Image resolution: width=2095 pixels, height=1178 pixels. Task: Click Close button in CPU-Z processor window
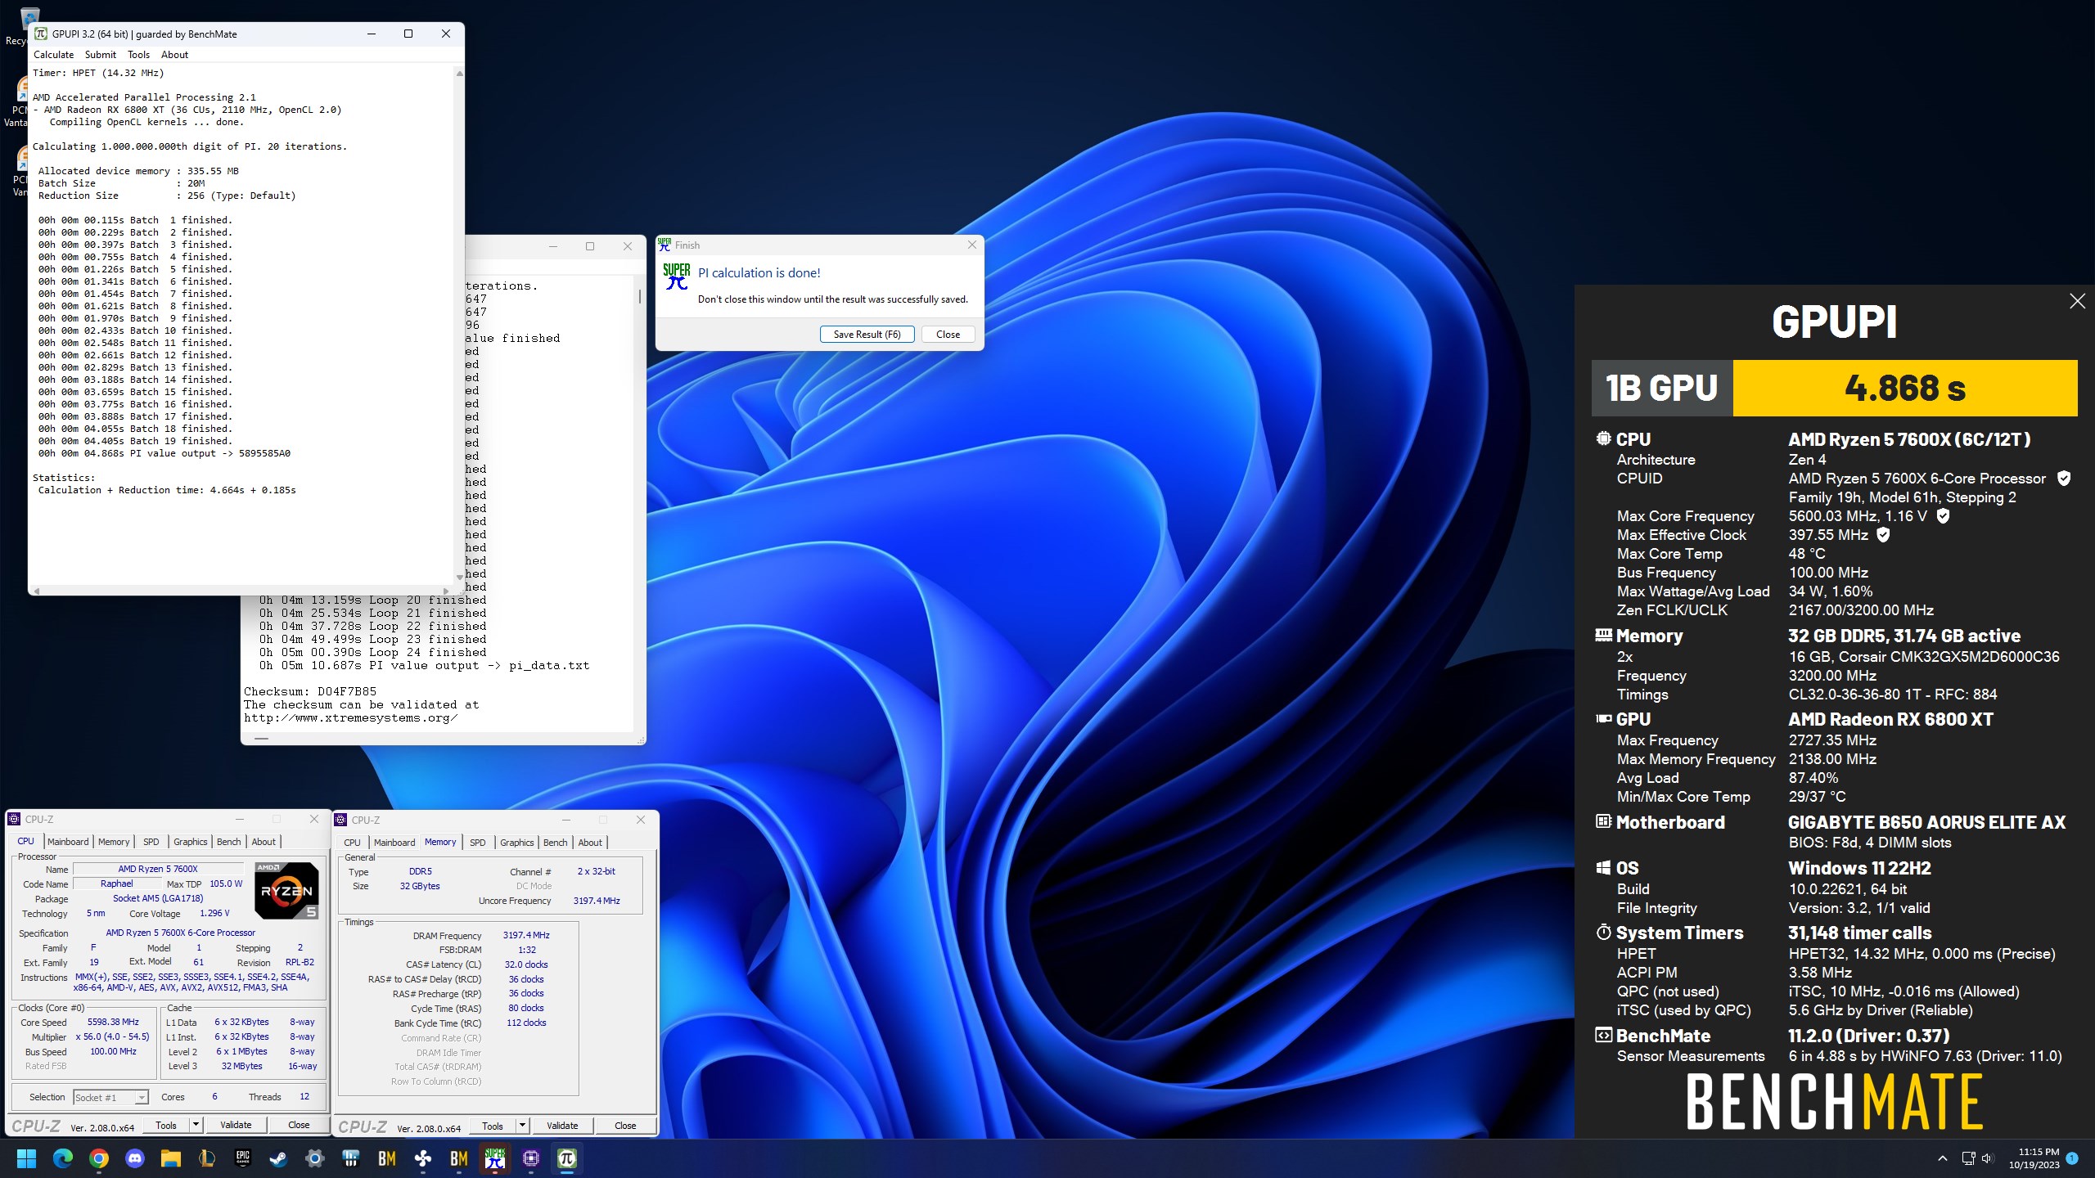pyautogui.click(x=299, y=1125)
